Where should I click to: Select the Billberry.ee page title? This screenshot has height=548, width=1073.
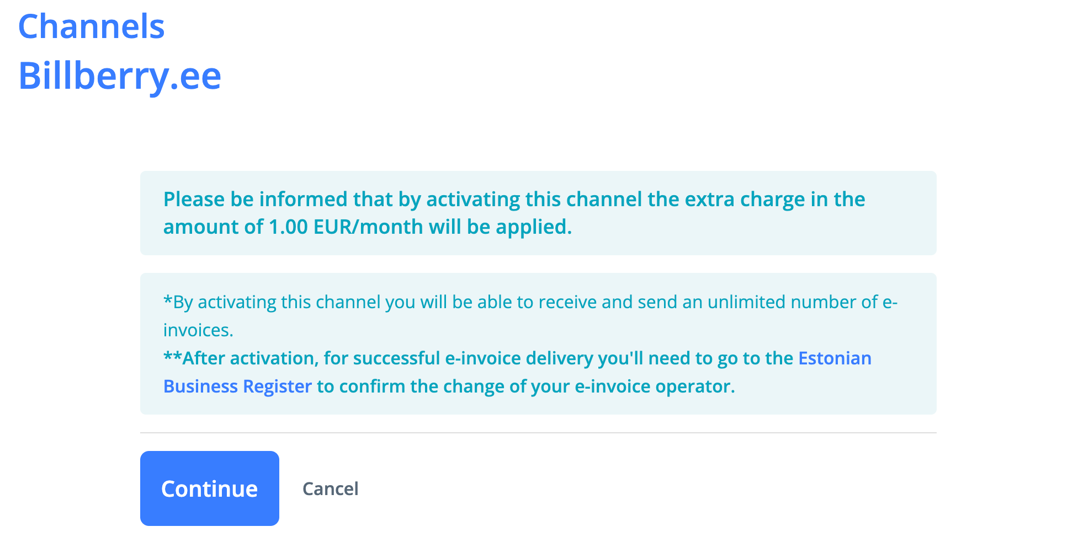click(120, 76)
